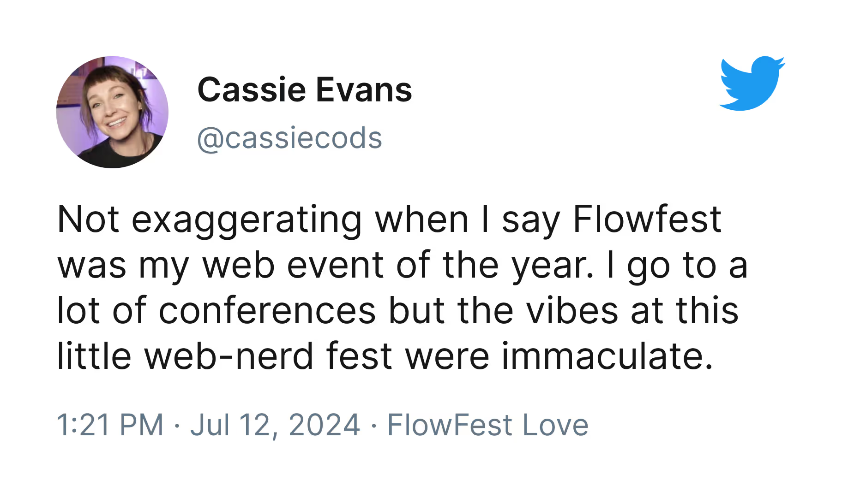Click the word say before Flowfest

click(531, 222)
